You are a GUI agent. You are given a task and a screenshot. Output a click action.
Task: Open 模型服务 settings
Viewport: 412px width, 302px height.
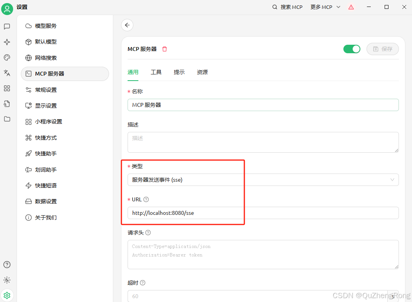(x=65, y=26)
